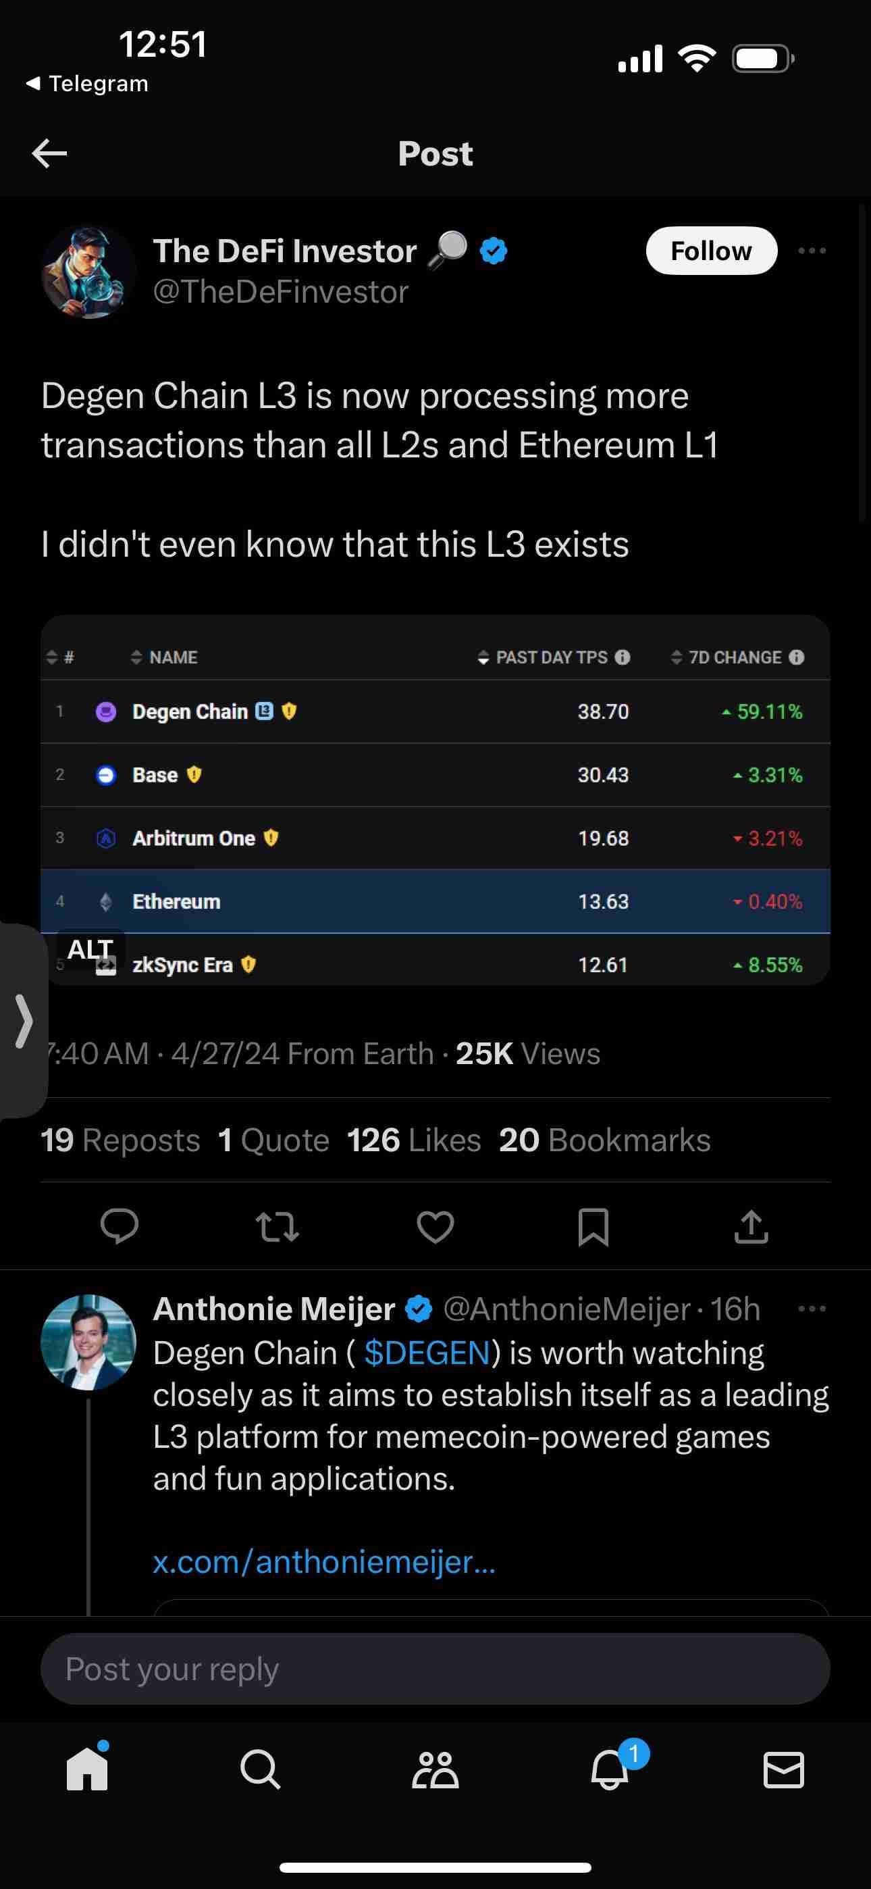Expand the side drawer chevron handle
This screenshot has height=1889, width=871.
[x=24, y=1020]
